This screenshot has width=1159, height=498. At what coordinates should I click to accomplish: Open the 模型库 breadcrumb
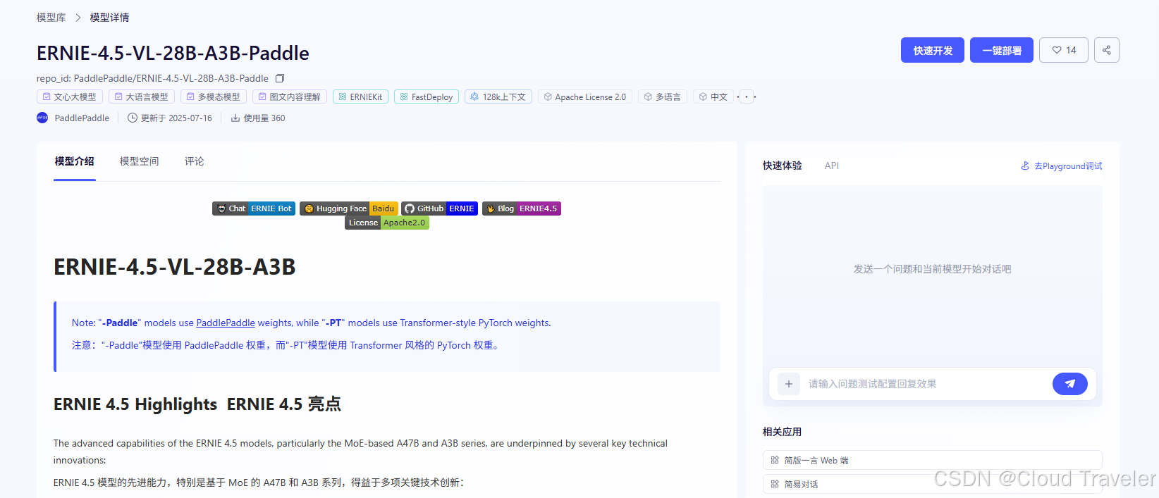click(51, 18)
